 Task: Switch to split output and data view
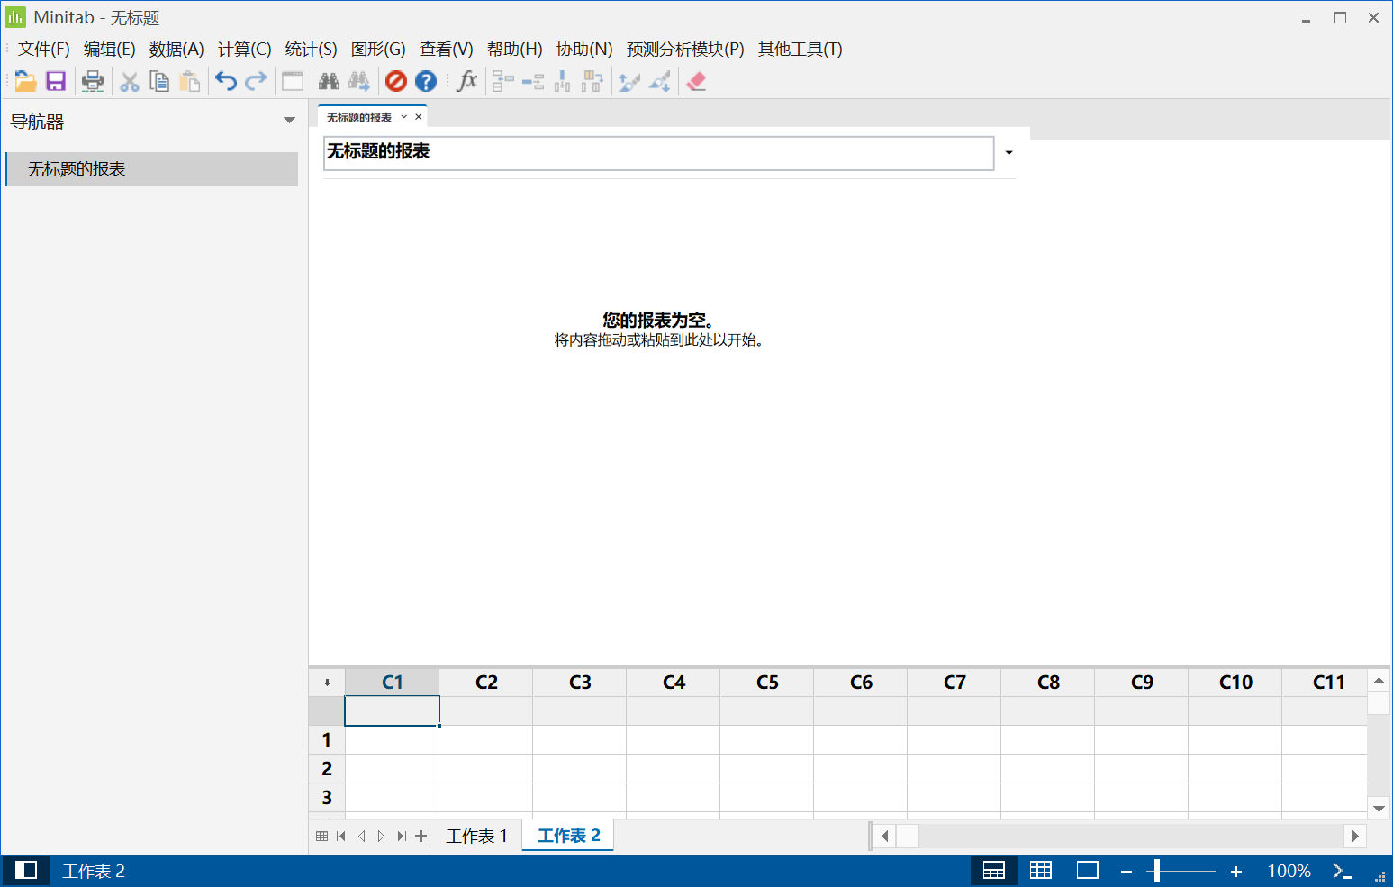coord(994,870)
